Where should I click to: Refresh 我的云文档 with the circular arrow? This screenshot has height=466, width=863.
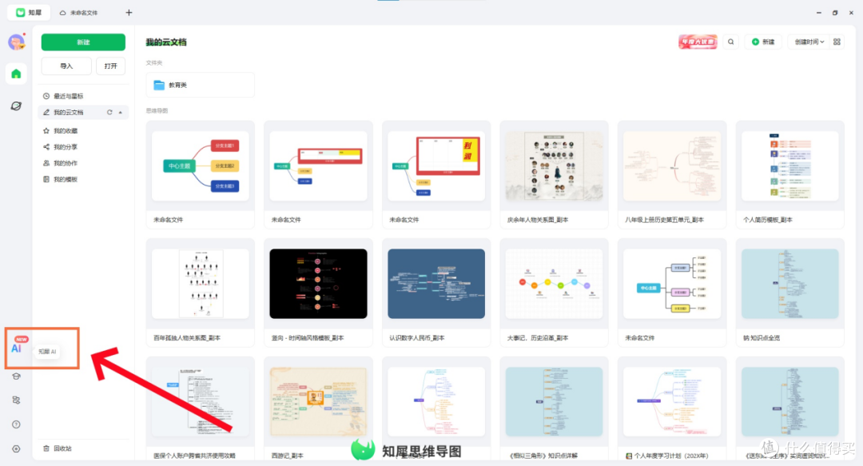[109, 113]
